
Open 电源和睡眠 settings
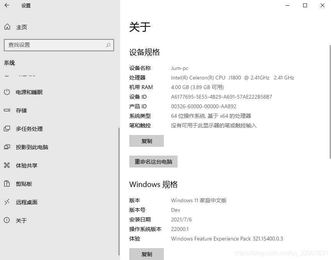pos(29,92)
